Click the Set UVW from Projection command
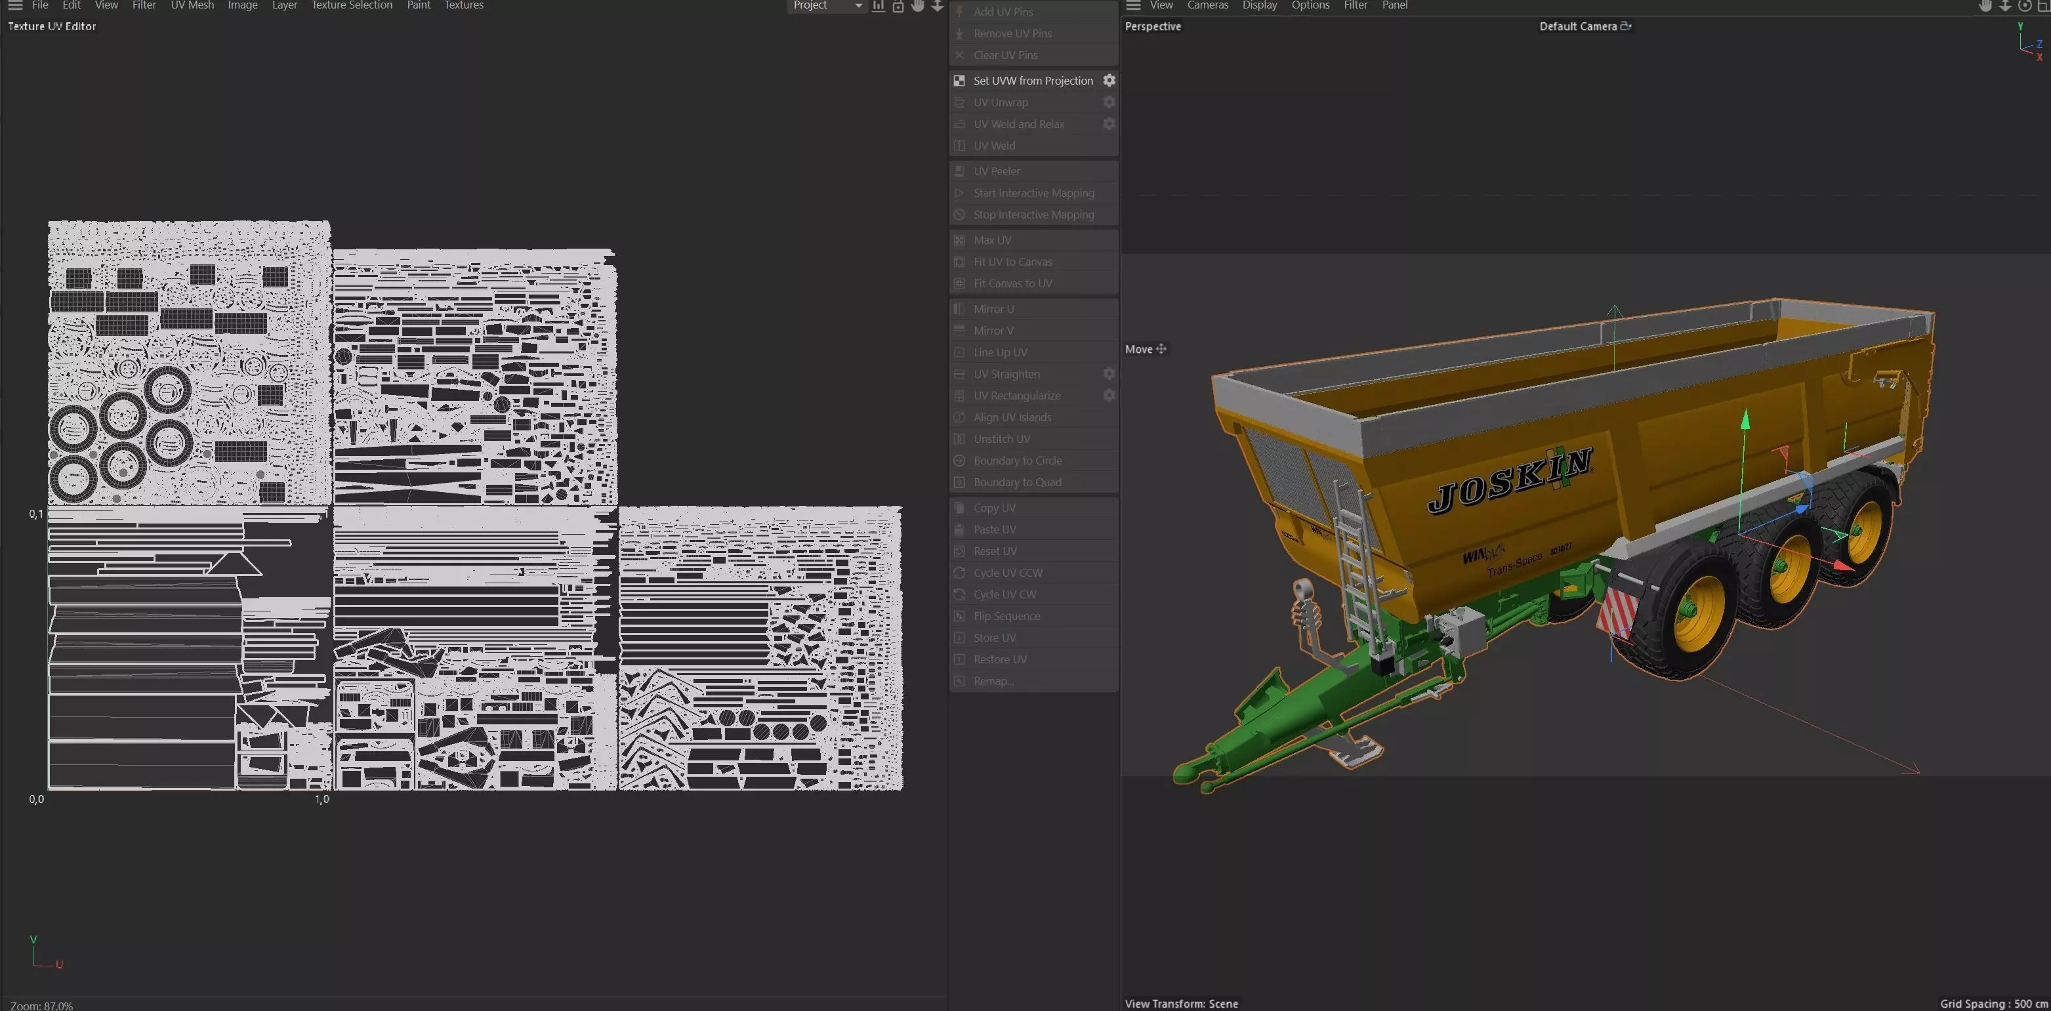2051x1011 pixels. tap(1033, 81)
